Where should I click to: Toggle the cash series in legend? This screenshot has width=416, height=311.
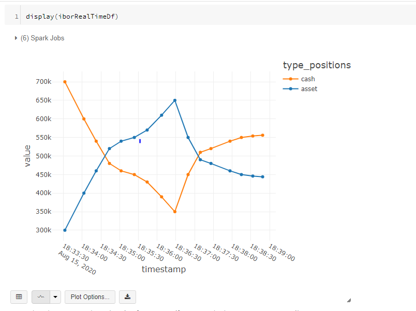coord(308,79)
